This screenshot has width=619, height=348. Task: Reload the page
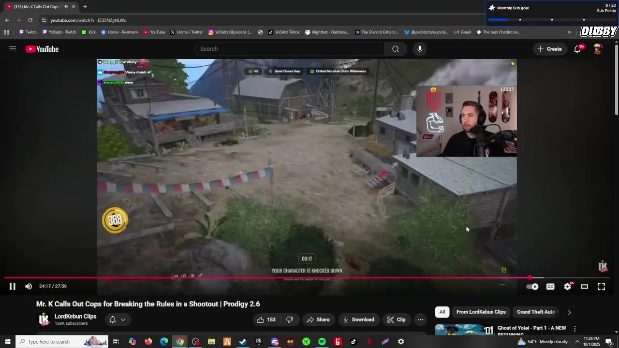30,20
